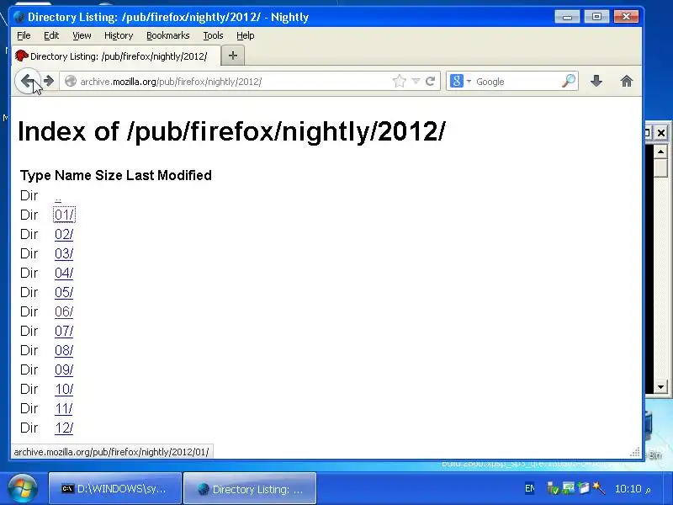Open the Google search engine selector
The width and height of the screenshot is (673, 505).
coord(460,81)
